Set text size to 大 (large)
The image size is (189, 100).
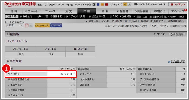click(129, 5)
